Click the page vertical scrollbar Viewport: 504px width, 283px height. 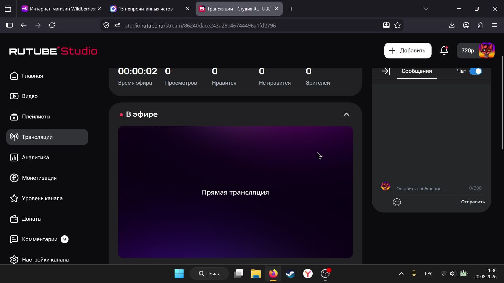point(502,103)
